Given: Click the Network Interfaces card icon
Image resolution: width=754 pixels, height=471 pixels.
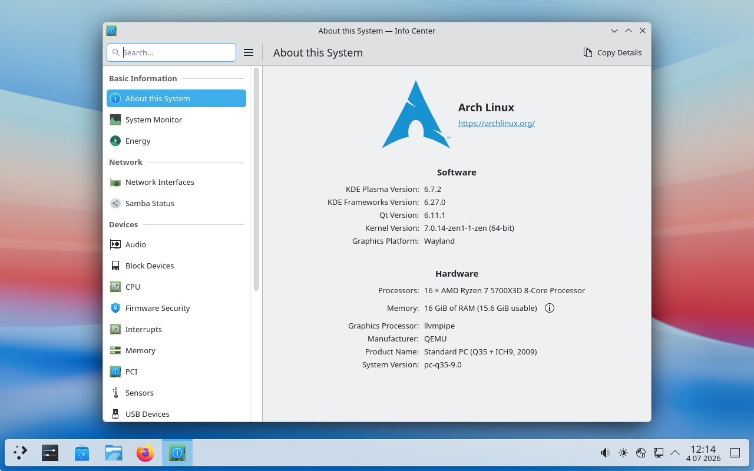Looking at the screenshot, I should 115,182.
